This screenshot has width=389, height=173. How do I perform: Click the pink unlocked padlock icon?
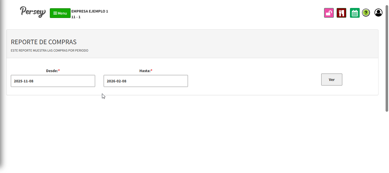tap(329, 13)
